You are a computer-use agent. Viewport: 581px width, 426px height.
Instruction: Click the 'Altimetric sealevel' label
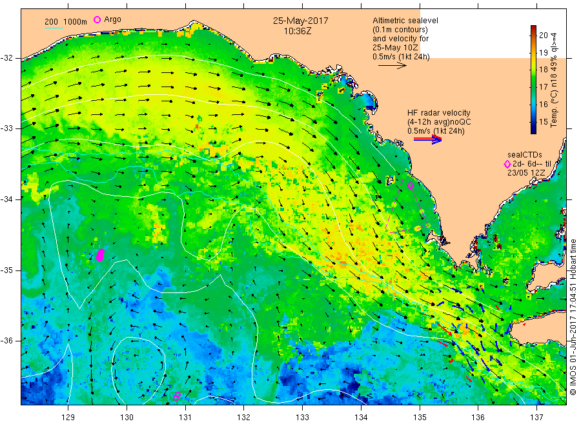click(405, 21)
